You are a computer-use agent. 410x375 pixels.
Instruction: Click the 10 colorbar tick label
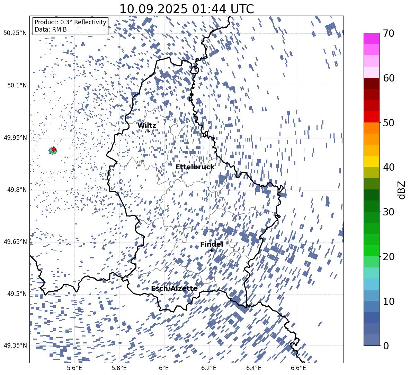pos(389,301)
